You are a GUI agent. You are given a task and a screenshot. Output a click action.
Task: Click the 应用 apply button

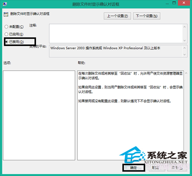click(x=177, y=168)
